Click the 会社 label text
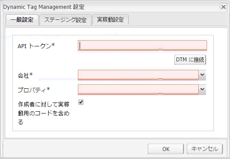This screenshot has width=230, height=159. [x=25, y=76]
